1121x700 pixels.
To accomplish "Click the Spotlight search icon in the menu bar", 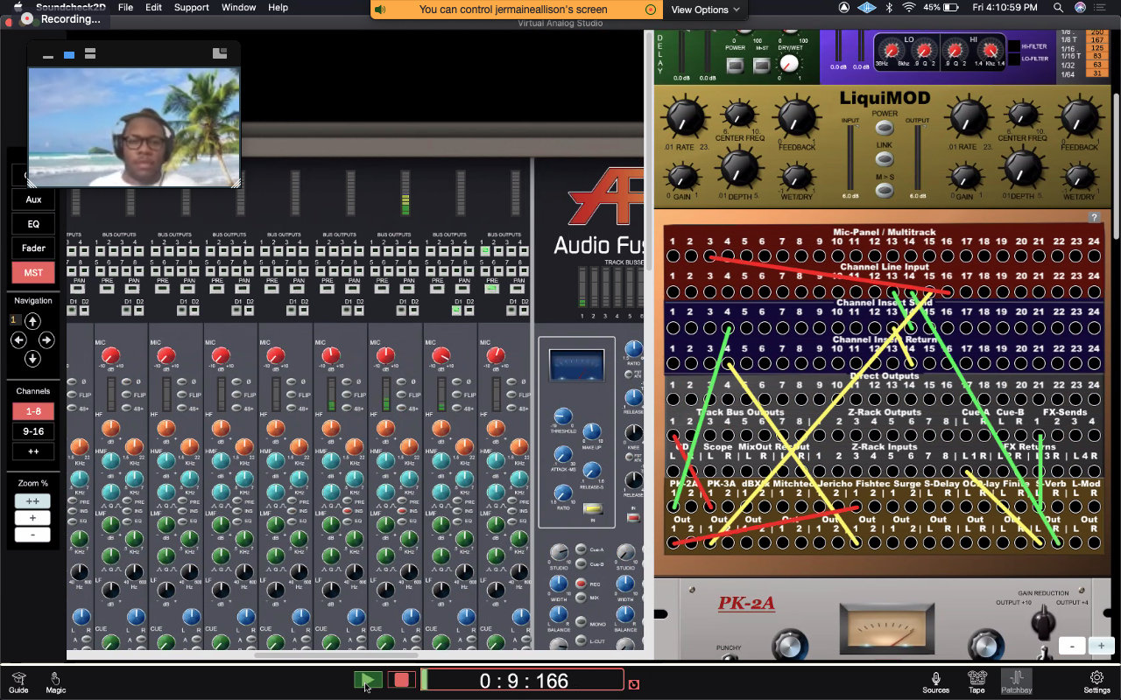I will tap(1058, 8).
